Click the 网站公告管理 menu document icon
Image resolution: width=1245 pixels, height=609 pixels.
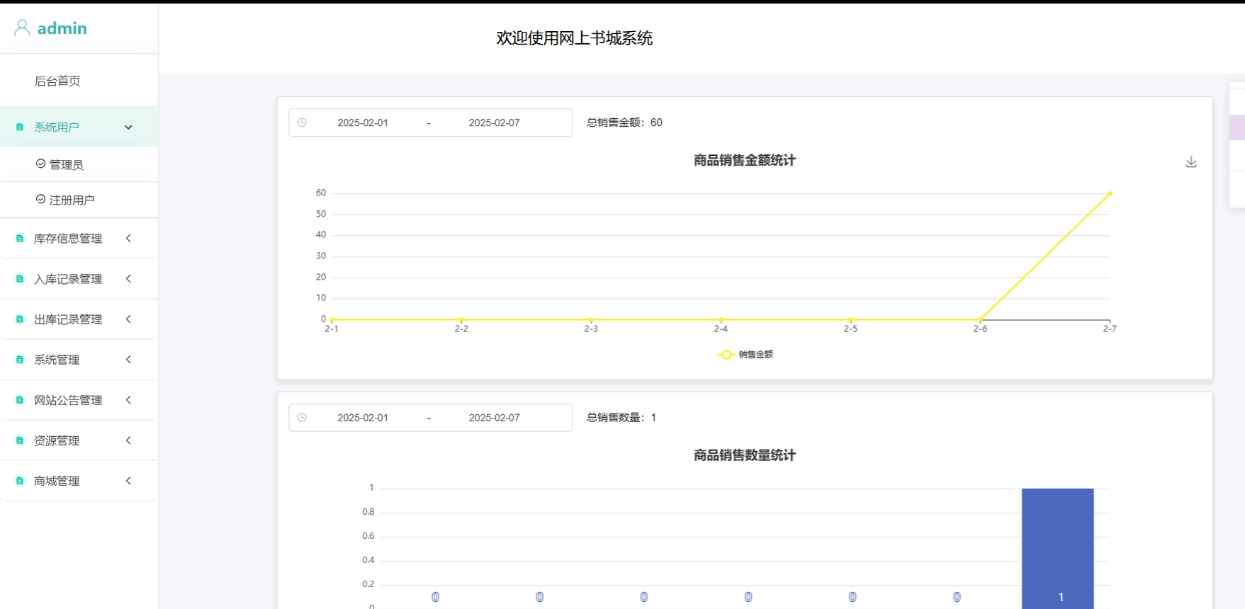point(20,400)
